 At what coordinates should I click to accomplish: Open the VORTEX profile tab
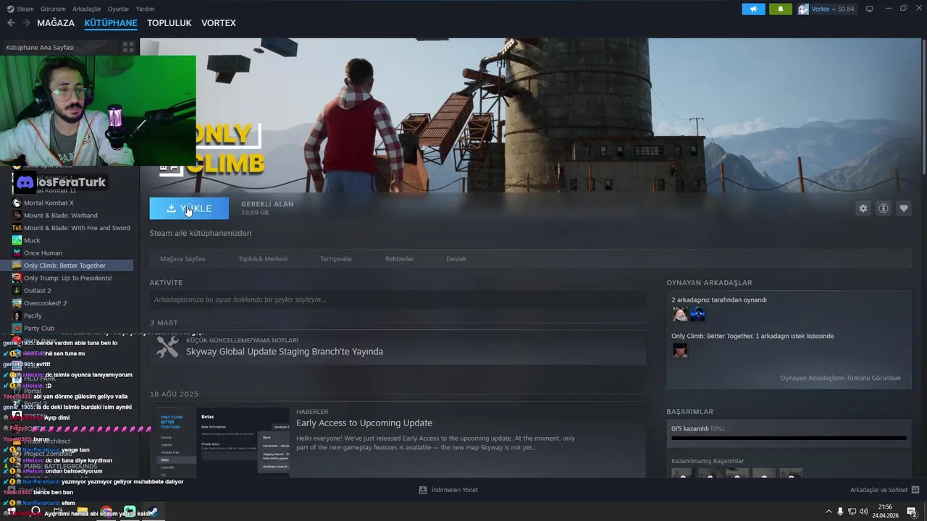(219, 23)
